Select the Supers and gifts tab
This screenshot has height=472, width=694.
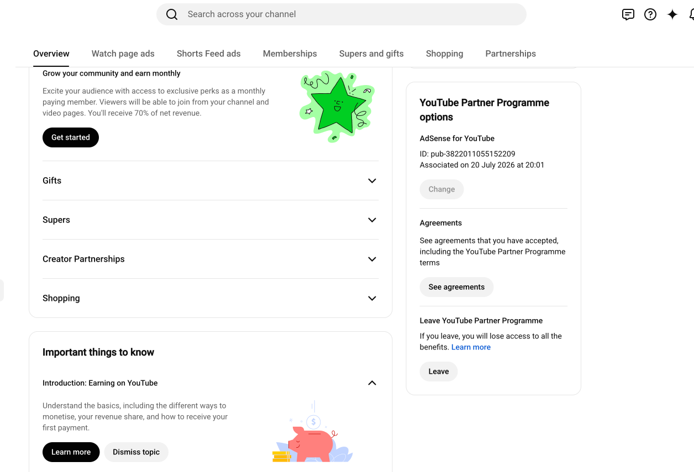(x=371, y=54)
